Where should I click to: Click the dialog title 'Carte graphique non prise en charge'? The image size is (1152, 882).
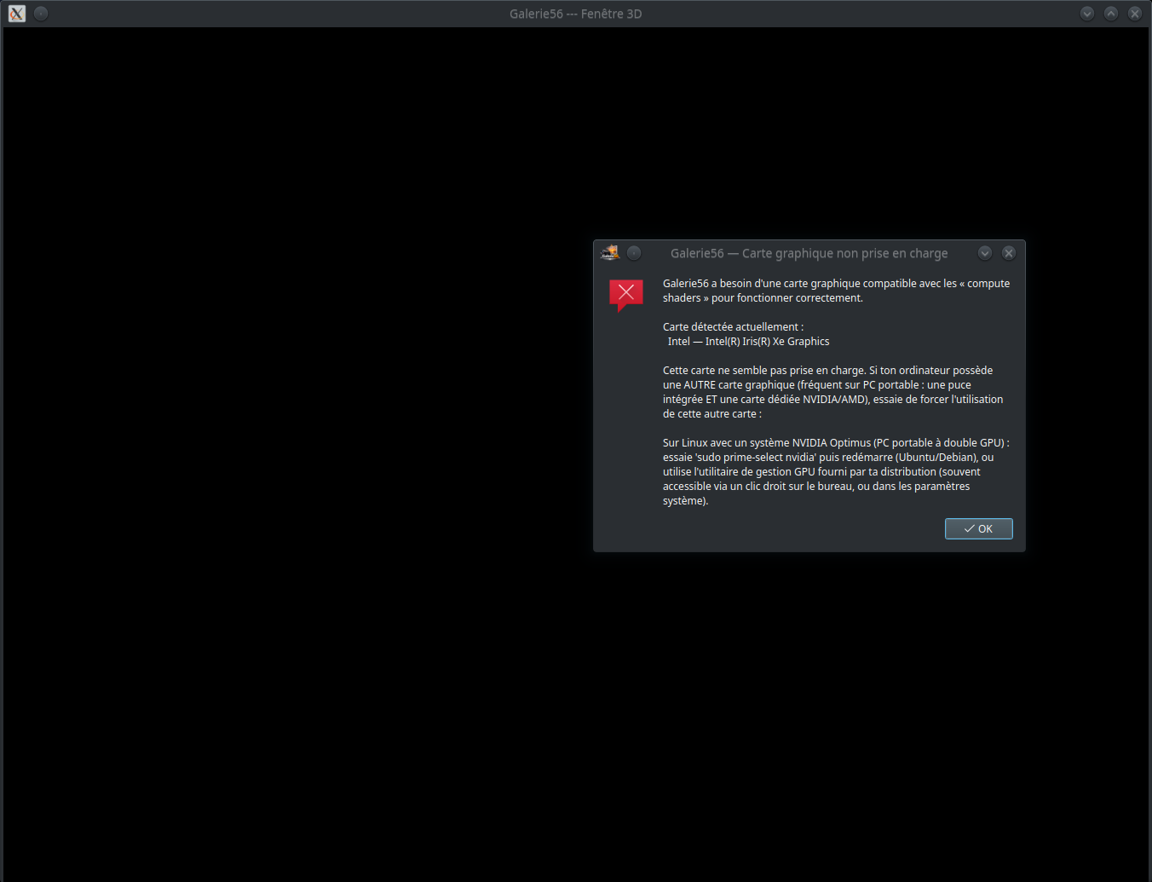[844, 253]
